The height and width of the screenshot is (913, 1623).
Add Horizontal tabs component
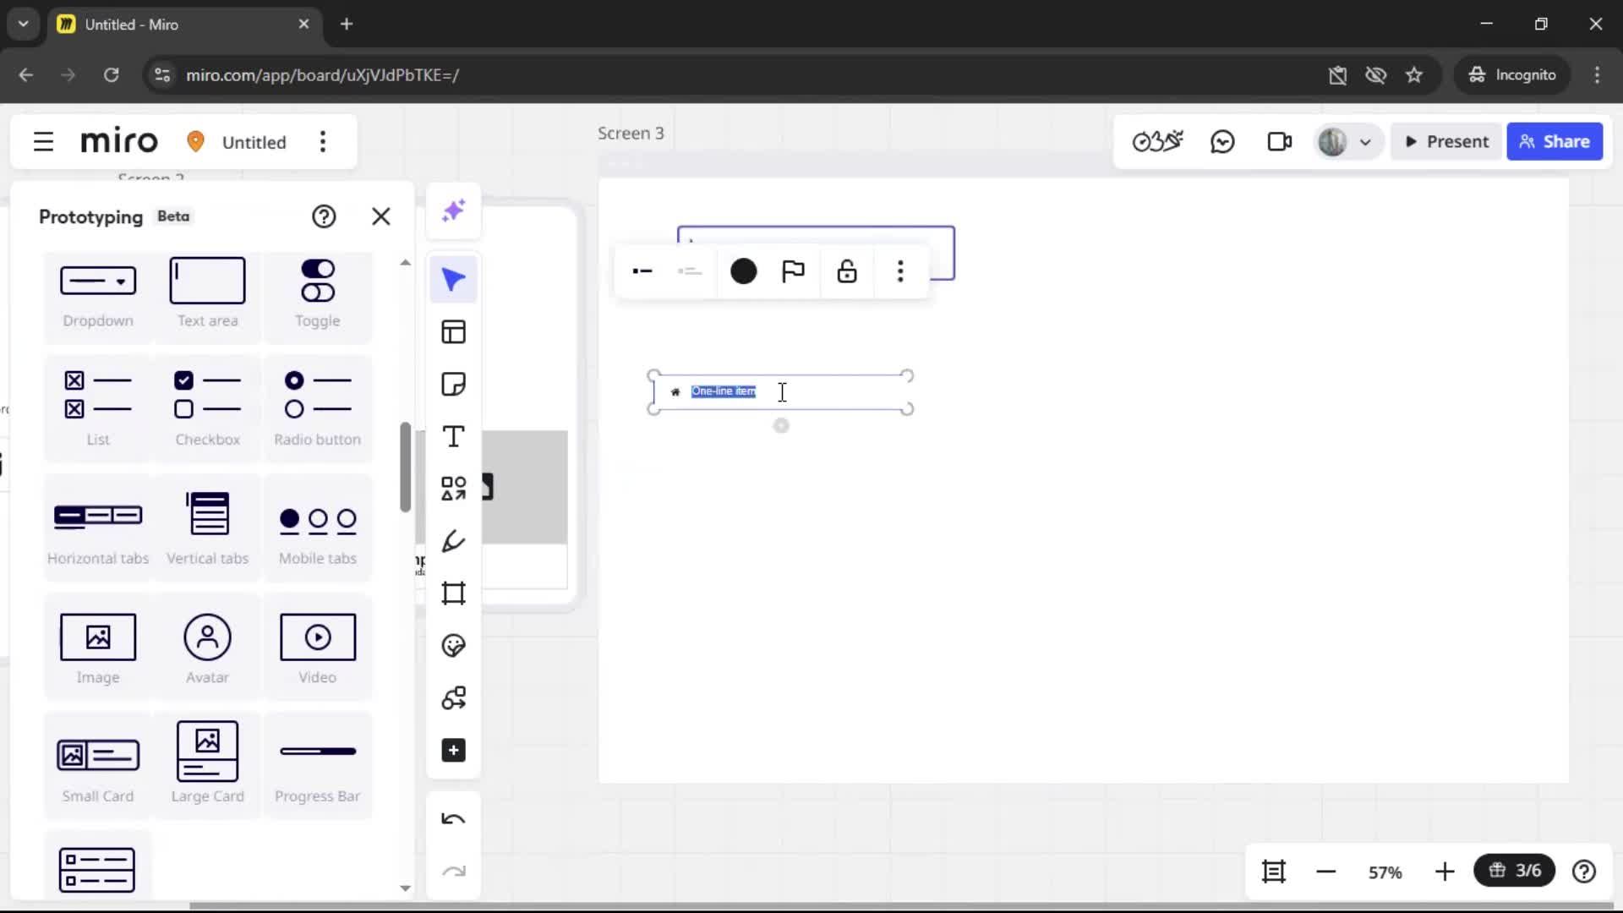point(98,528)
